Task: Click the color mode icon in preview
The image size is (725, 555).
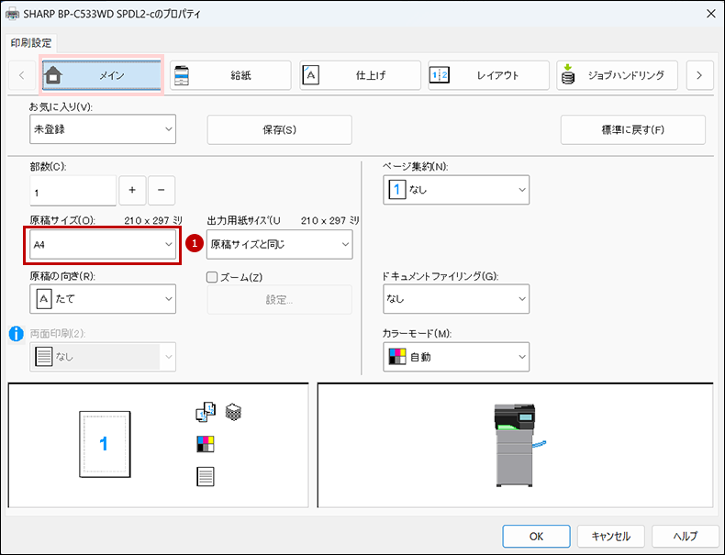Action: [205, 445]
